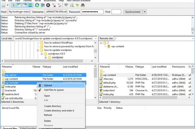
Task: Click the Process queue toolbar icon
Action: [x=42, y=5]
